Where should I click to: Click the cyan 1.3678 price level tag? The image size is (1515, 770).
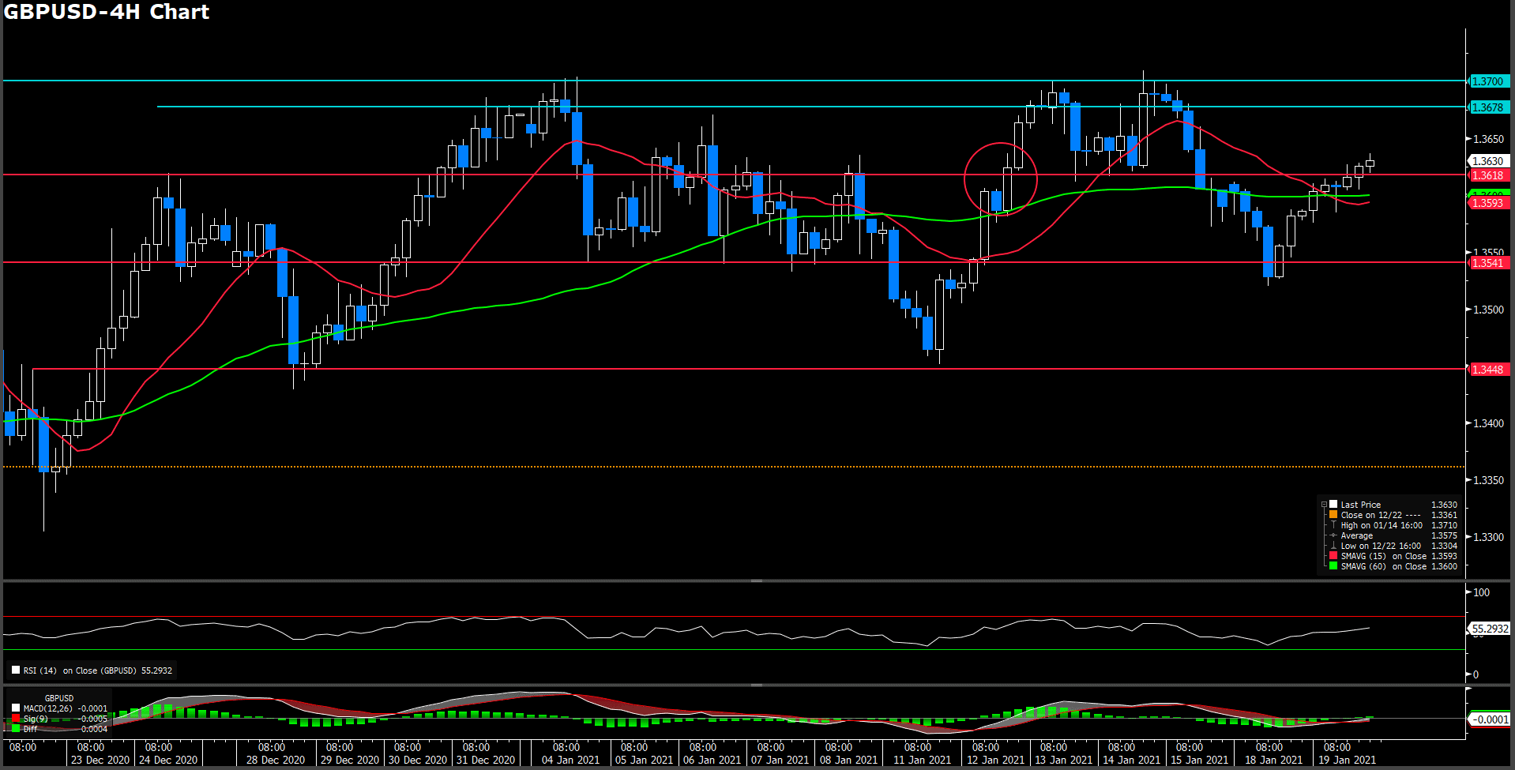click(1489, 107)
